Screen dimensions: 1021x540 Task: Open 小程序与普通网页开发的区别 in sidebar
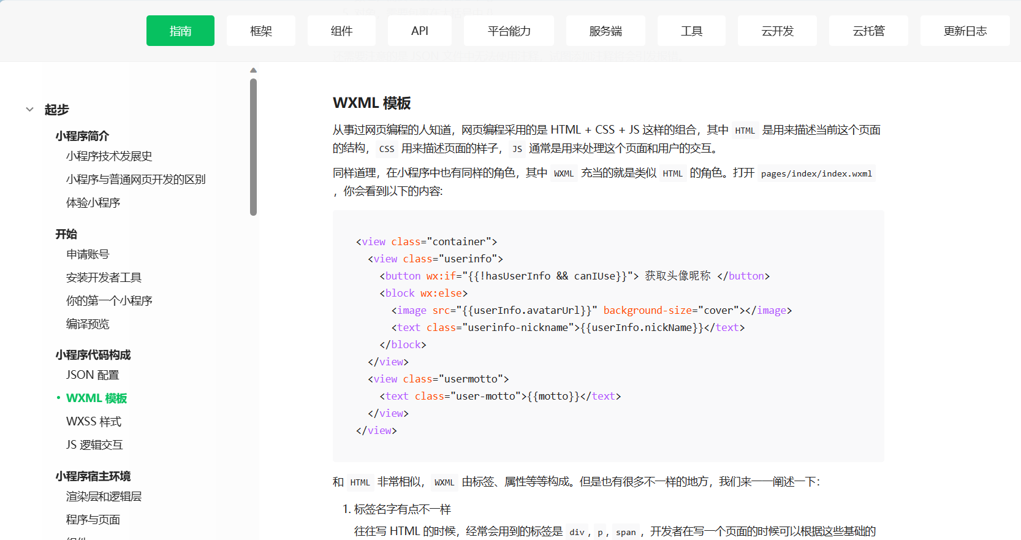click(x=136, y=180)
